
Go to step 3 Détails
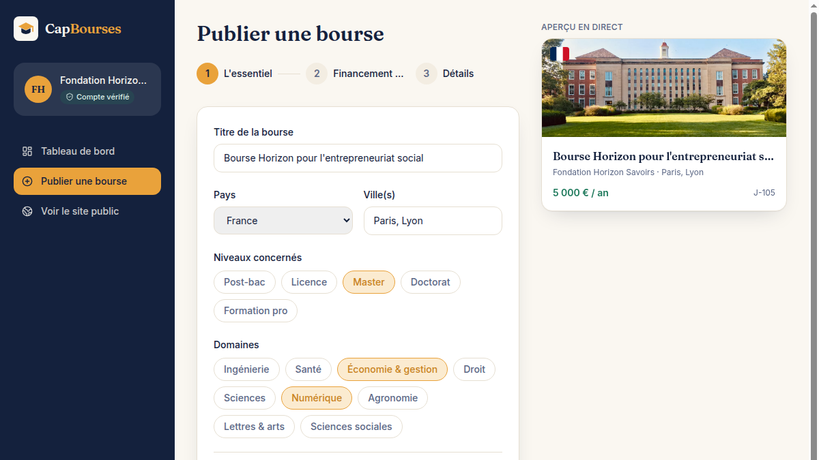445,74
